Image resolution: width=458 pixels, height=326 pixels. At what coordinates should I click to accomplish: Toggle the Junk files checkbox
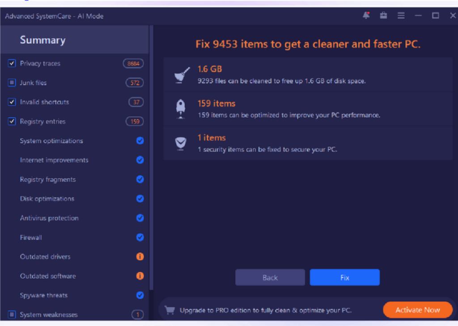point(12,83)
